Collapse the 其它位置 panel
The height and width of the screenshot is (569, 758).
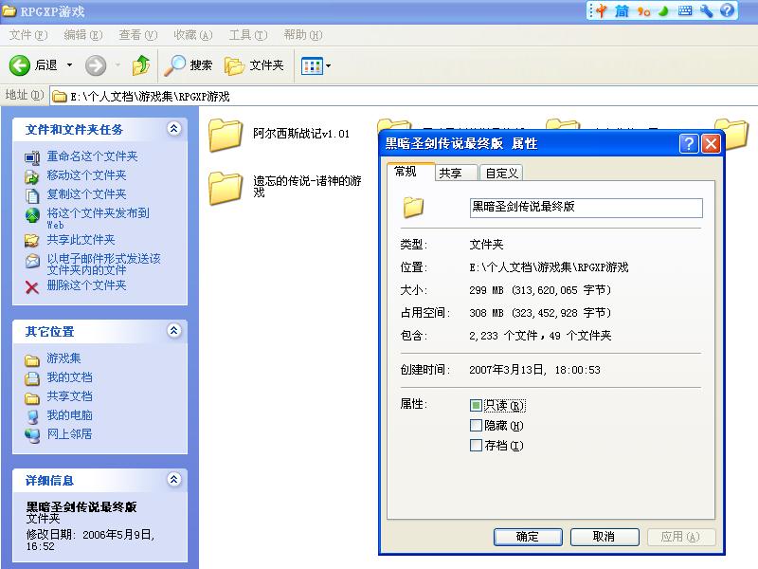pos(174,330)
